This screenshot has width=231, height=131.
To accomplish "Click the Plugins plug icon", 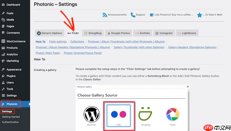I will point(3,76).
